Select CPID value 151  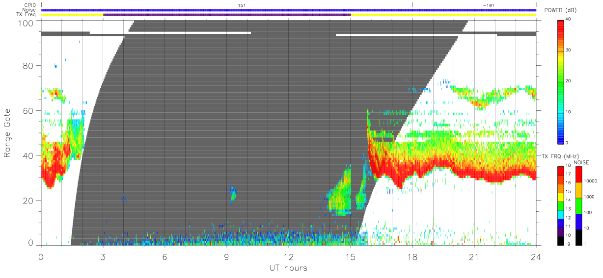coord(242,5)
